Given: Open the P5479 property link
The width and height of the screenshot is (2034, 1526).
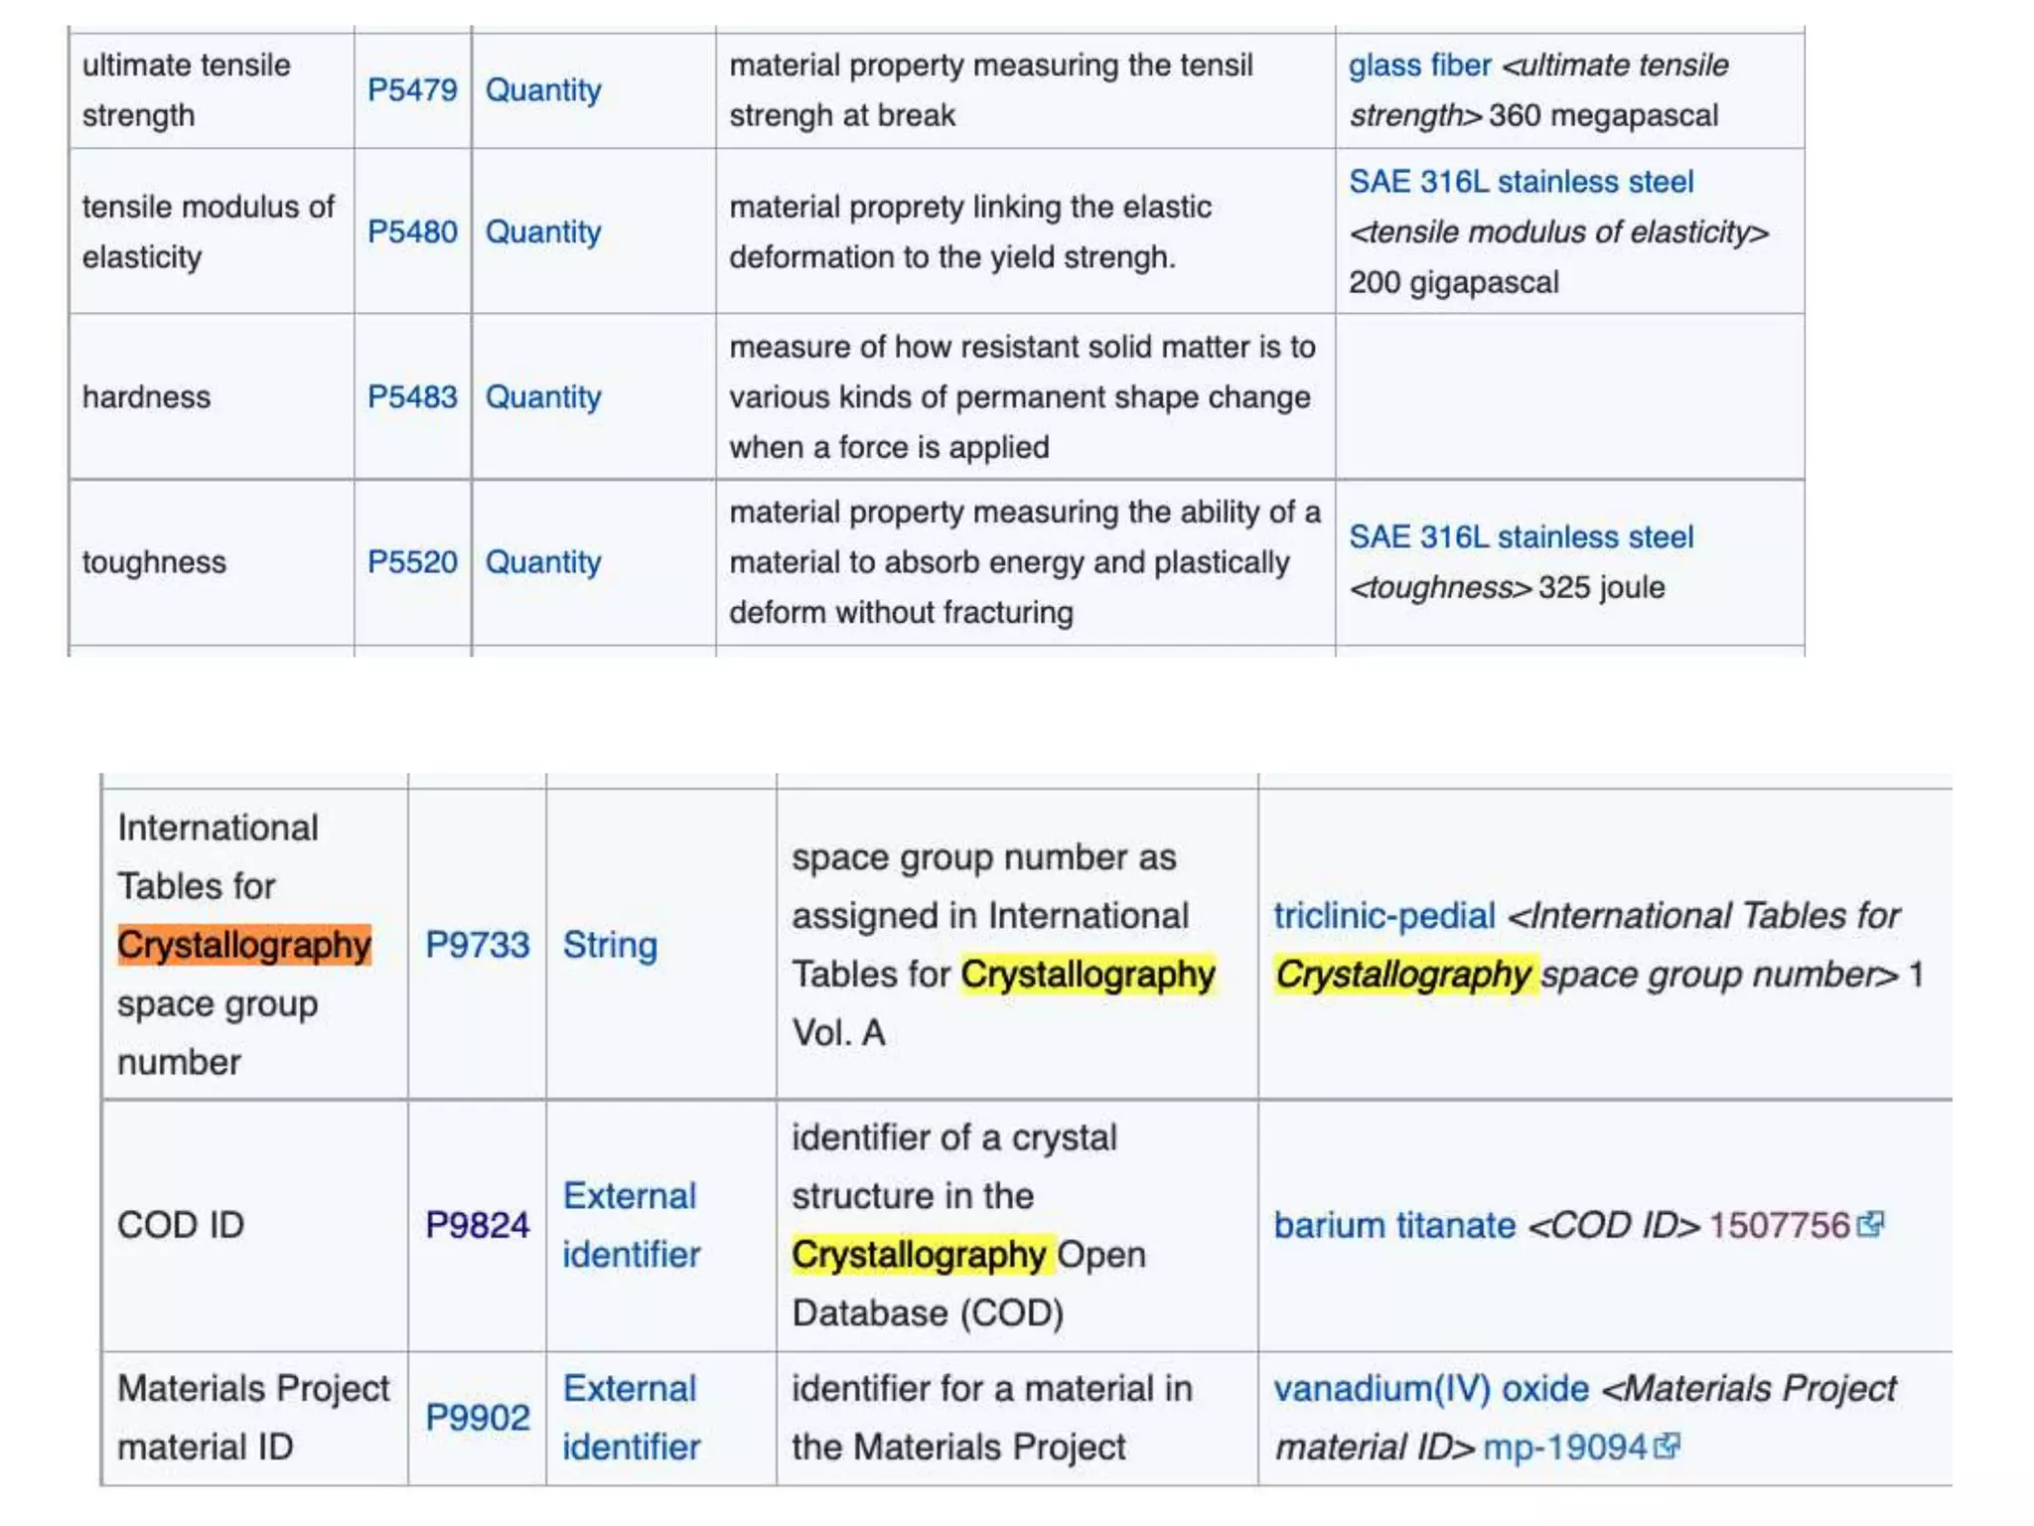Looking at the screenshot, I should 411,89.
